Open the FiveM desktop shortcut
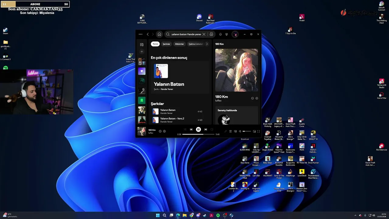The width and height of the screenshot is (389, 219). pos(302,18)
